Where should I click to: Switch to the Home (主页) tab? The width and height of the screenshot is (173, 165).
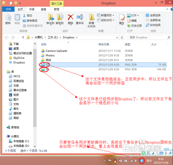(x=20, y=9)
